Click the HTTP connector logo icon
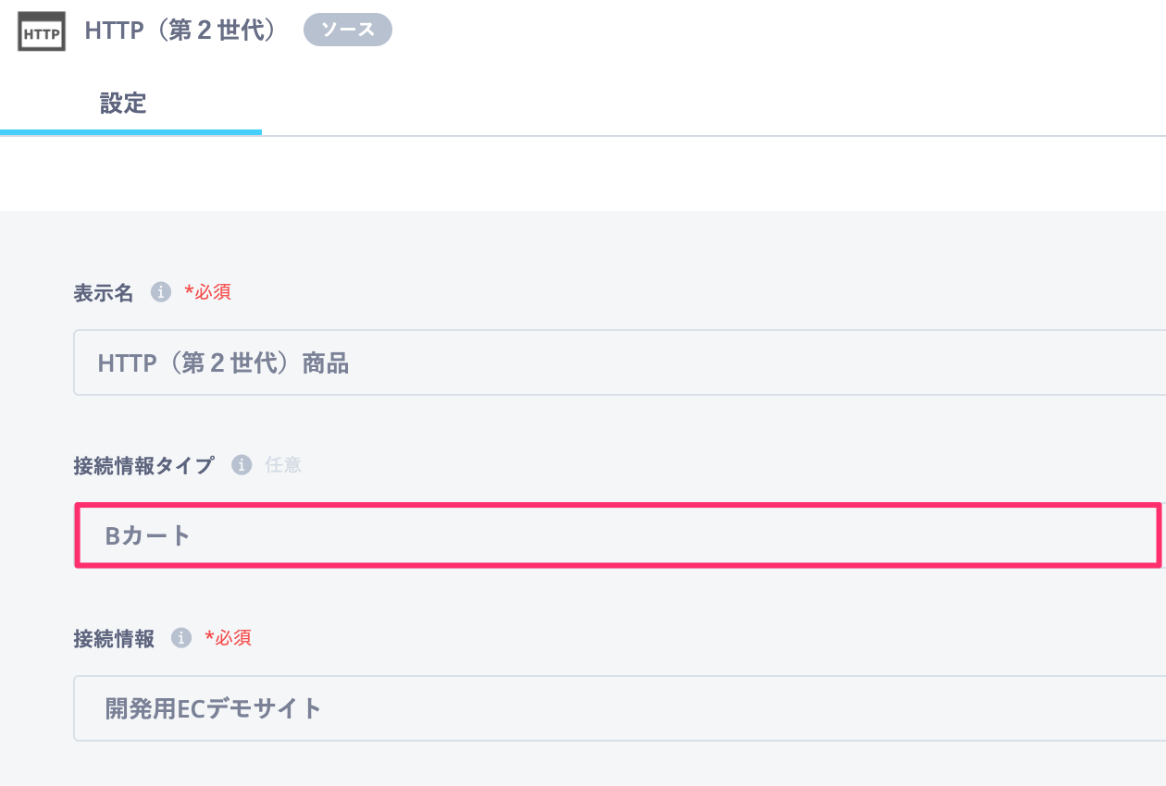Viewport: 1166px width, 786px height. click(42, 31)
